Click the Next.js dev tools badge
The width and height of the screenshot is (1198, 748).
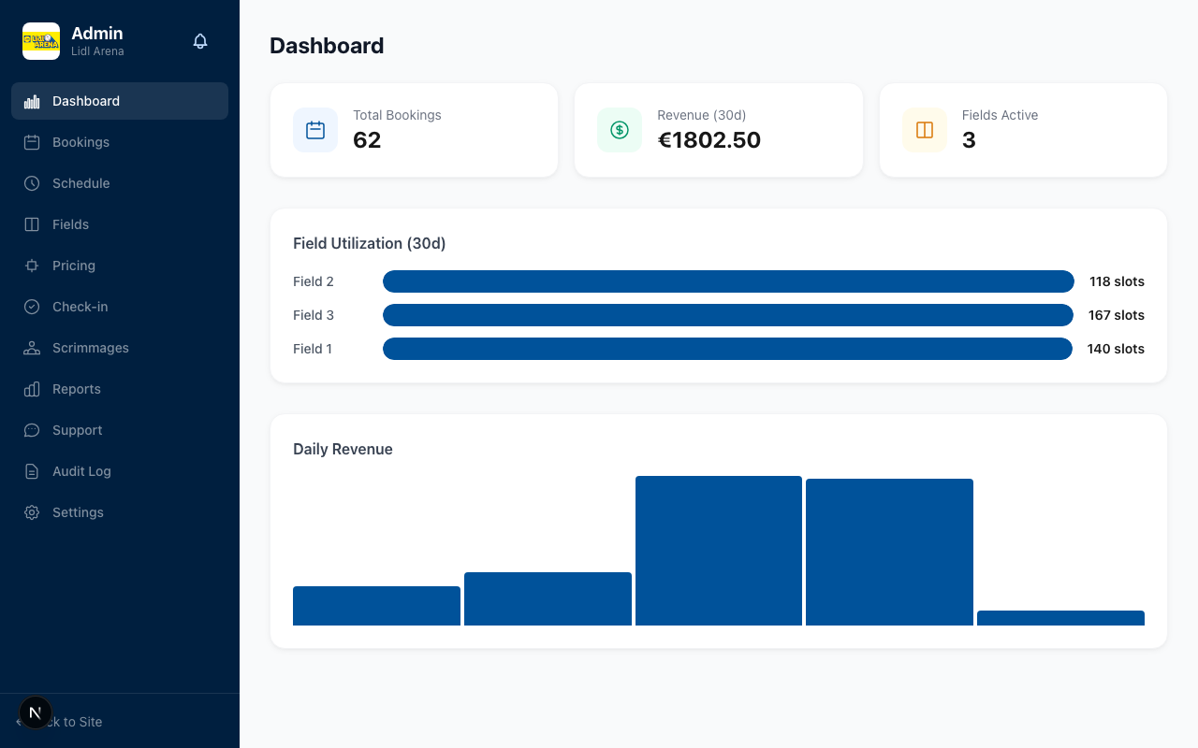tap(36, 712)
